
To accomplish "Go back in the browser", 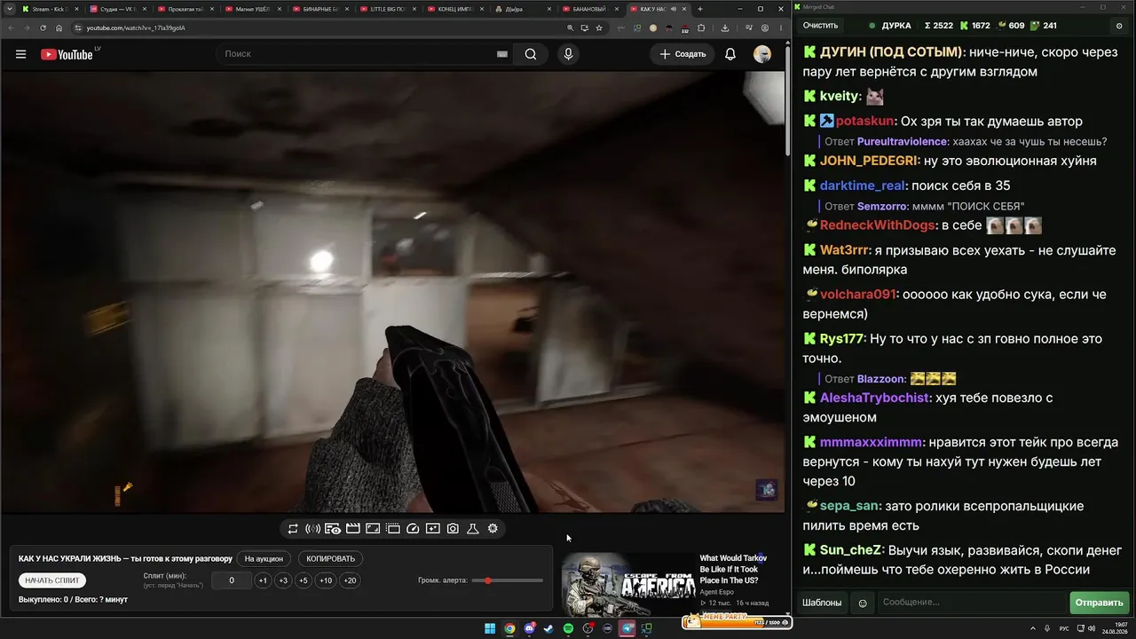I will (x=11, y=28).
